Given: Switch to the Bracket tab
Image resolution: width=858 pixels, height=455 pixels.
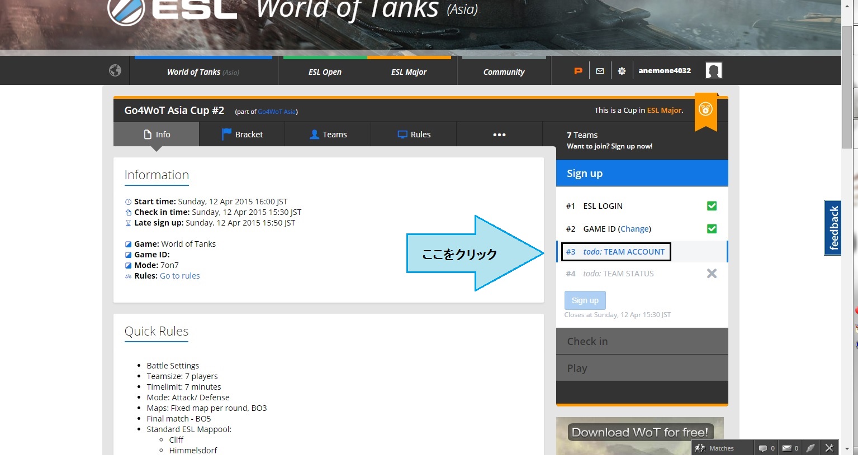Looking at the screenshot, I should 242,135.
